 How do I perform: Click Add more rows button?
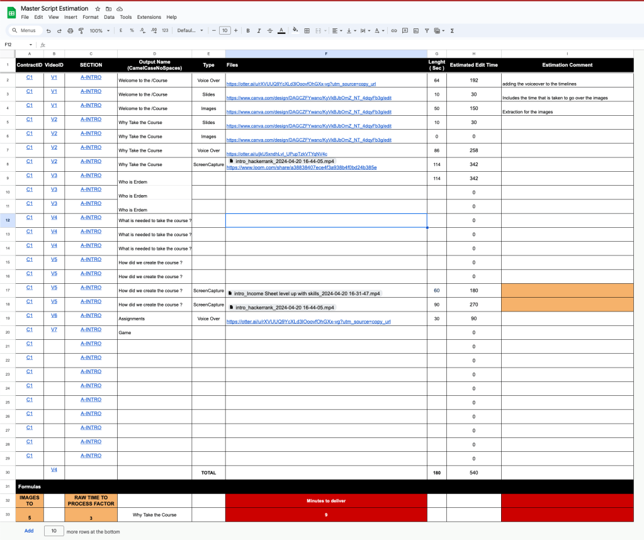29,531
